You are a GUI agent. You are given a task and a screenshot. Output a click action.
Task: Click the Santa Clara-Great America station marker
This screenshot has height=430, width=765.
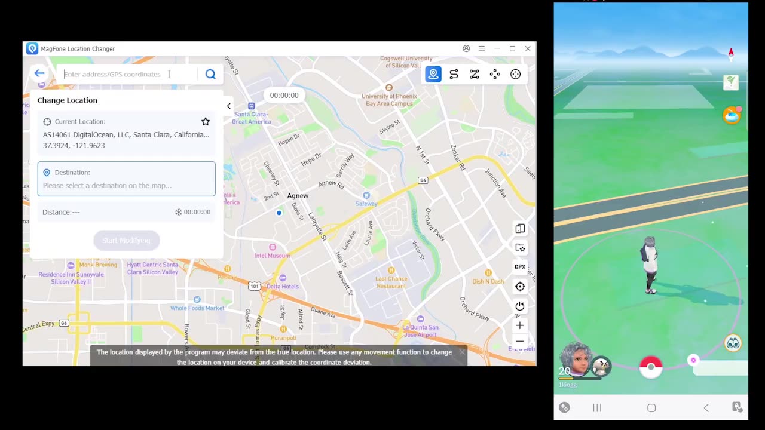coord(252,106)
